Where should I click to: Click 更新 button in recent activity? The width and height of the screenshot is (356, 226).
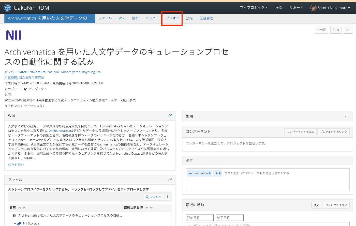317,205
